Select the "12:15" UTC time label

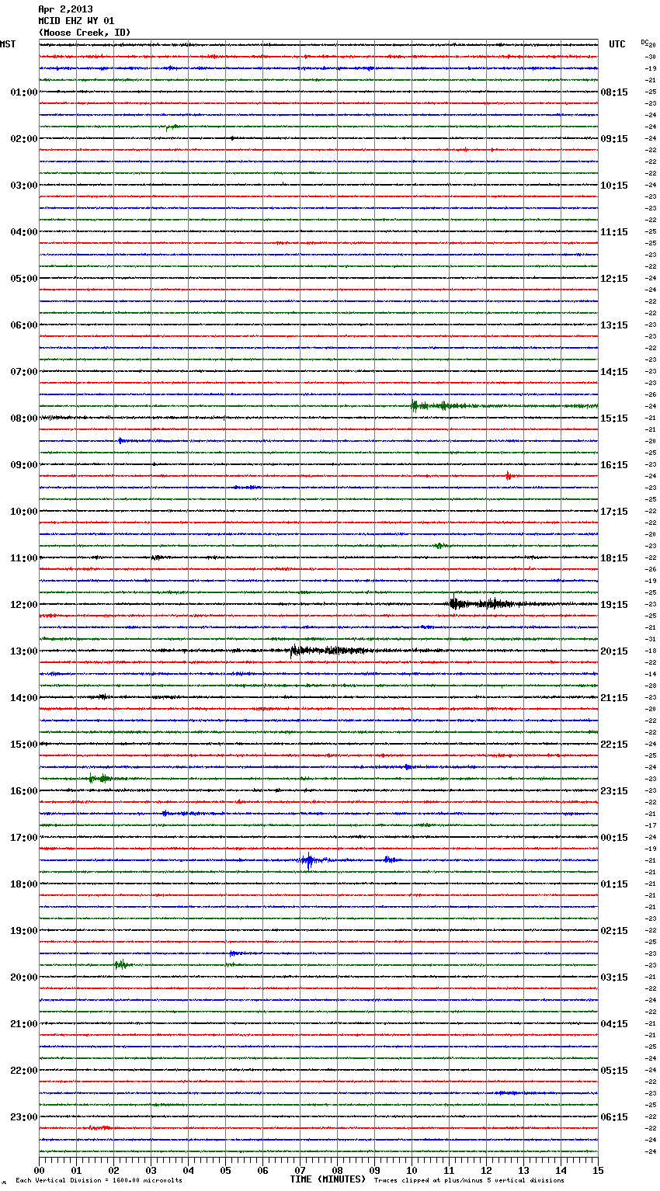(x=614, y=279)
